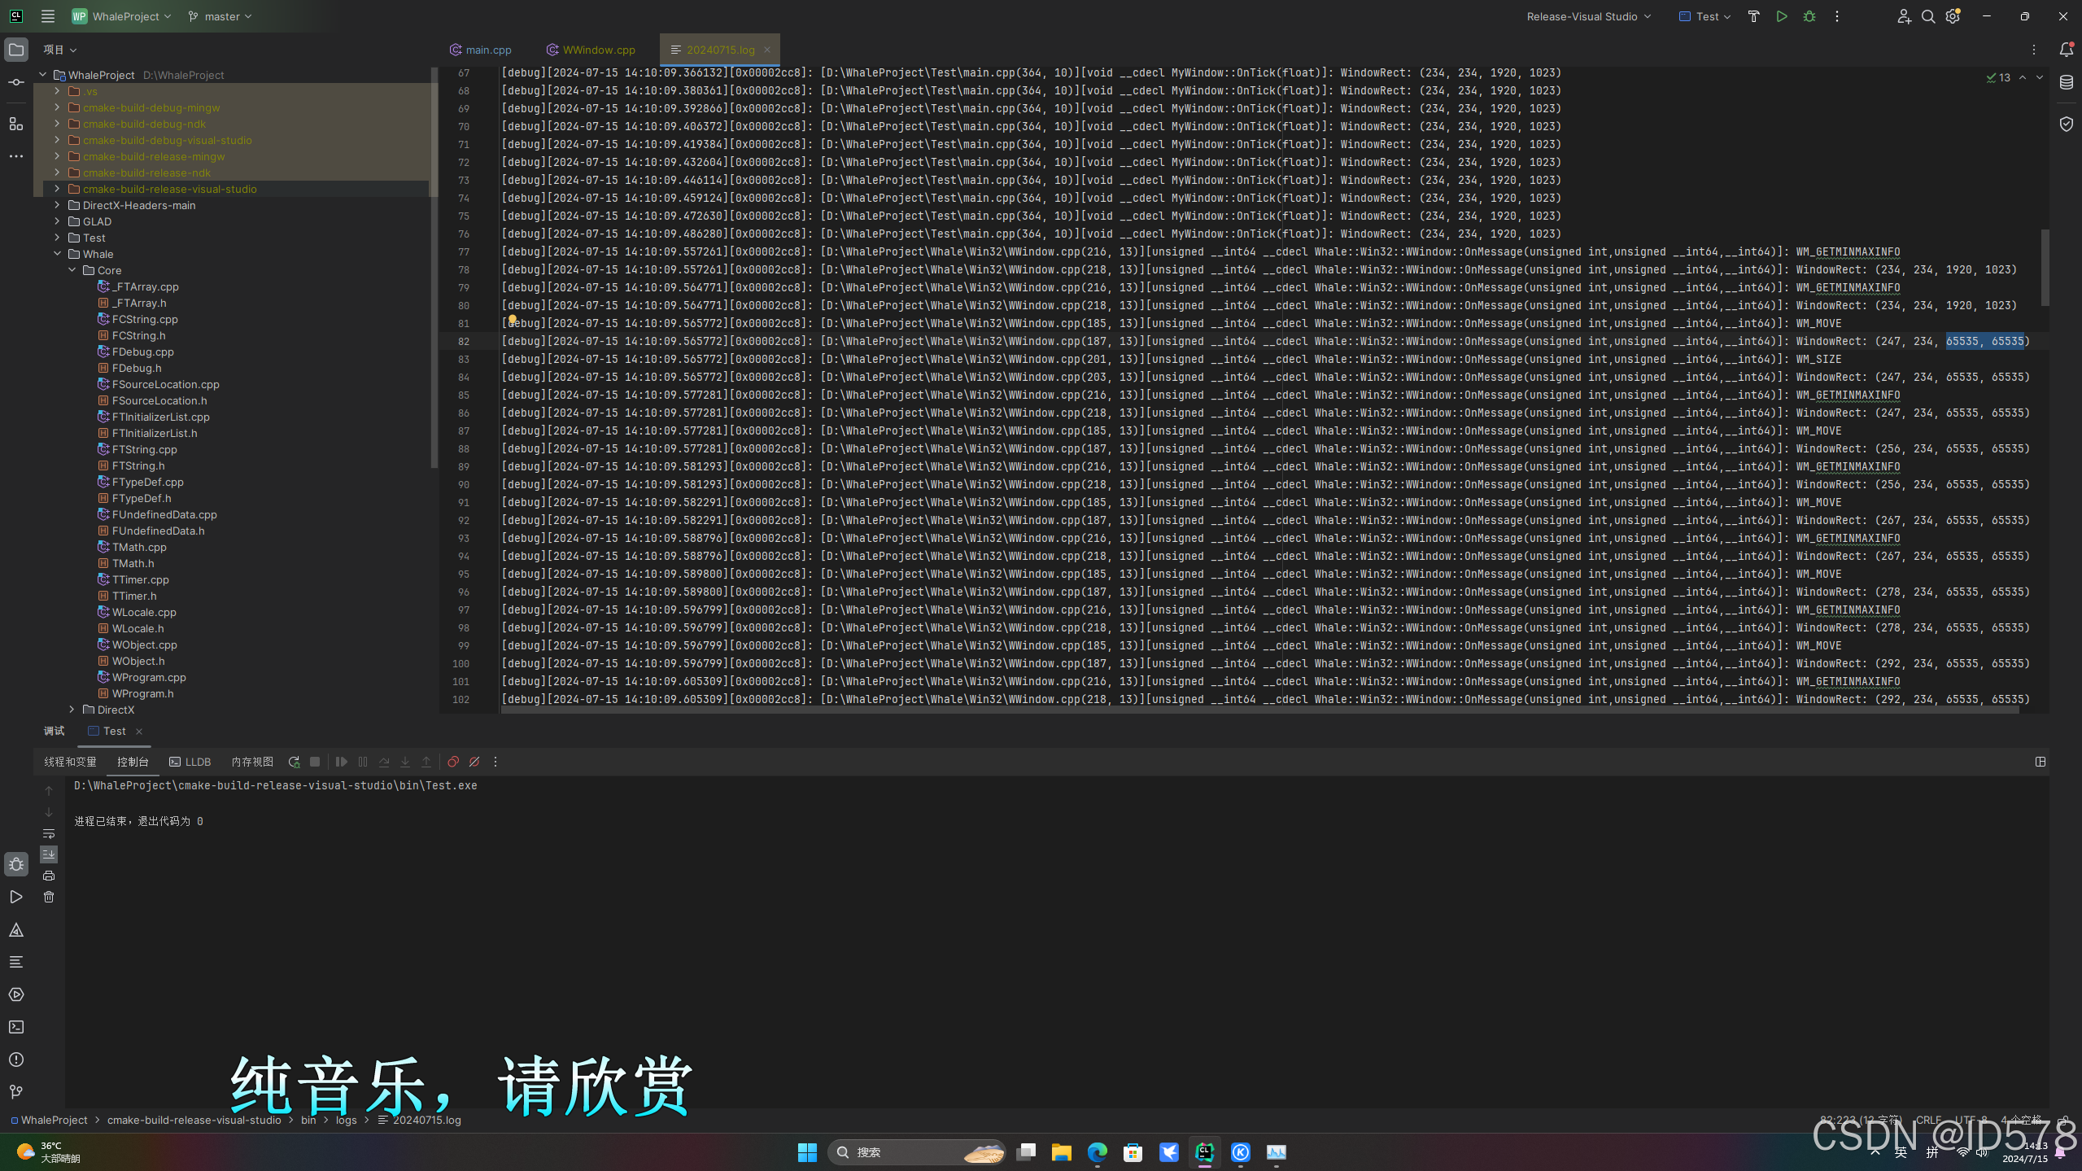The image size is (2082, 1171).
Task: Mute breakpoints in debug toolbar
Action: (474, 762)
